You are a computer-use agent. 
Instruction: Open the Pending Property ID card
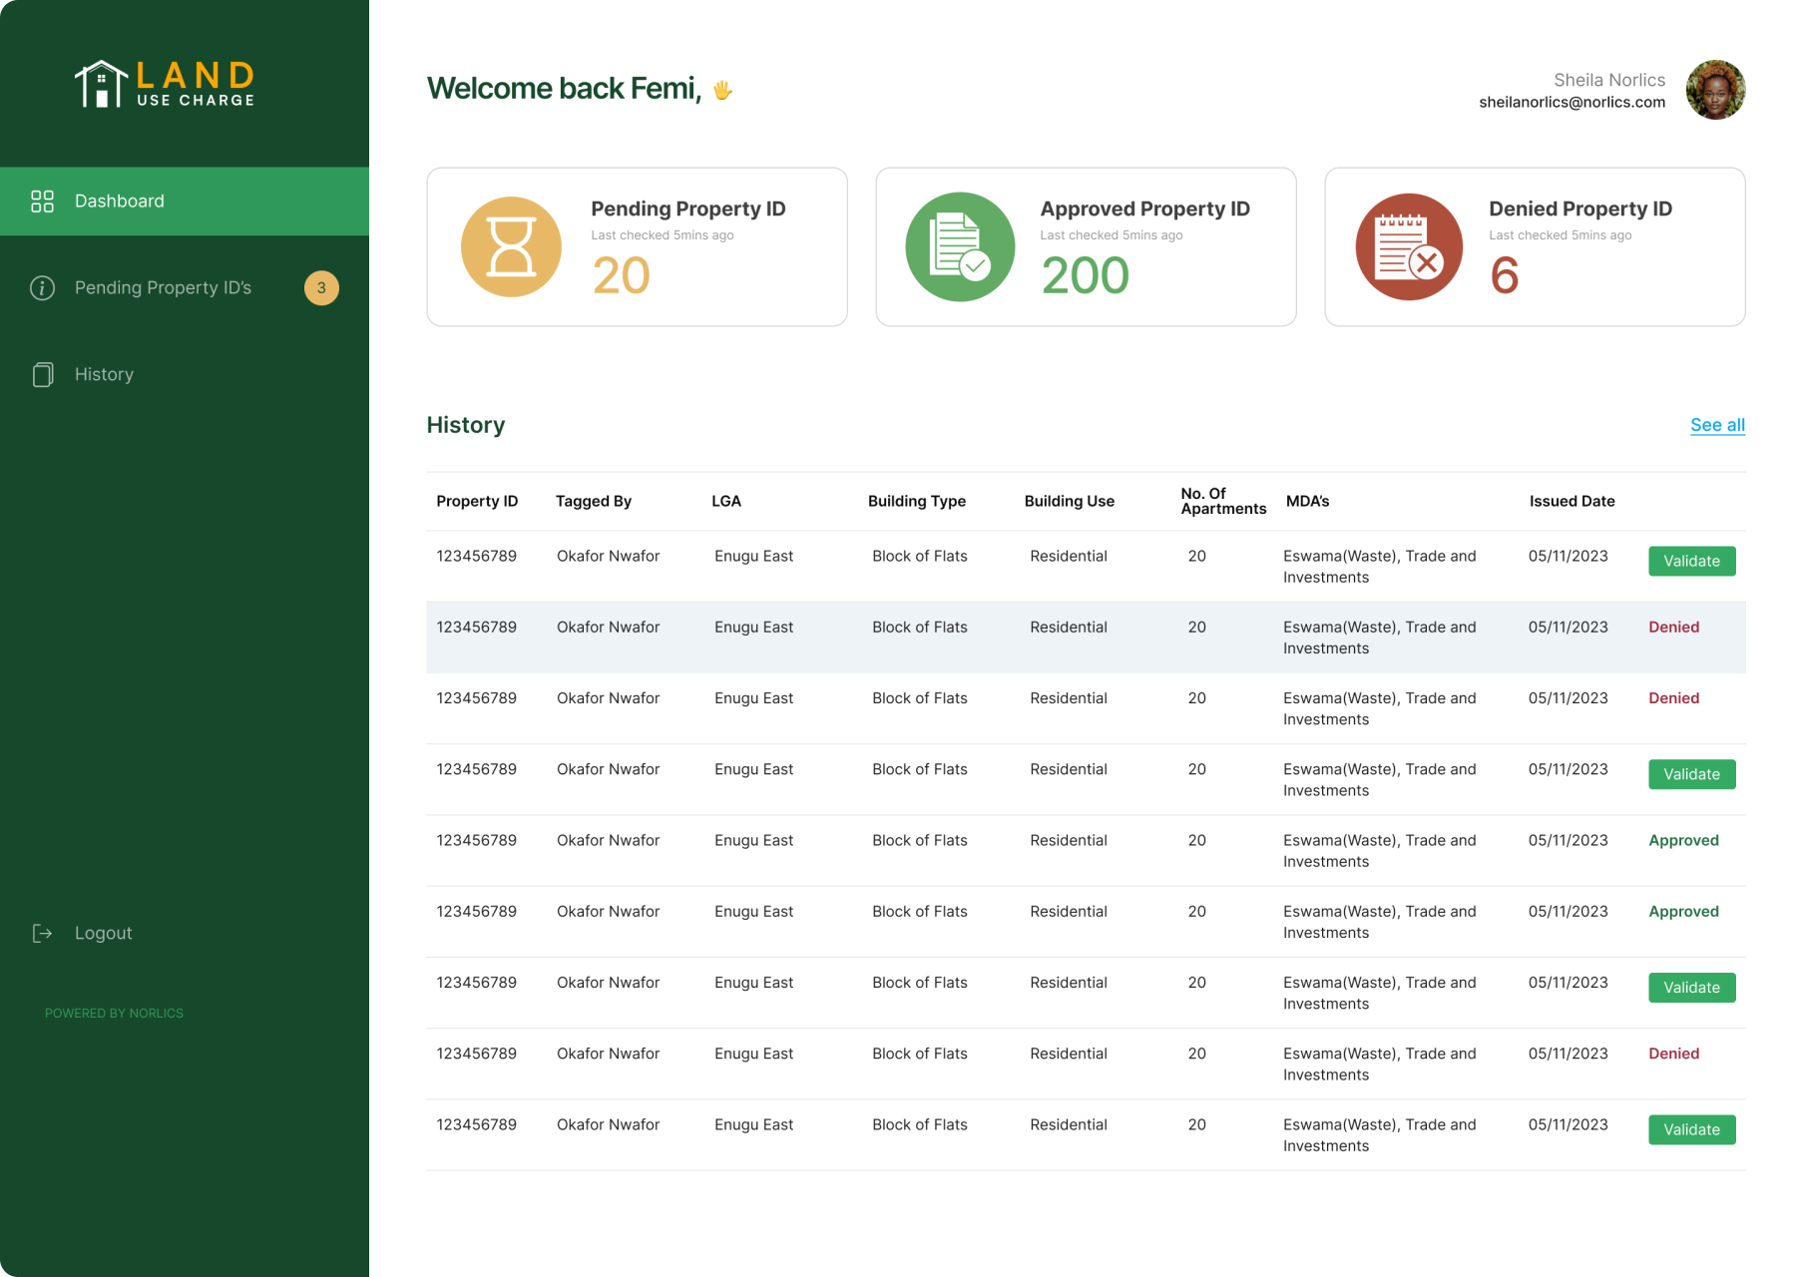637,246
